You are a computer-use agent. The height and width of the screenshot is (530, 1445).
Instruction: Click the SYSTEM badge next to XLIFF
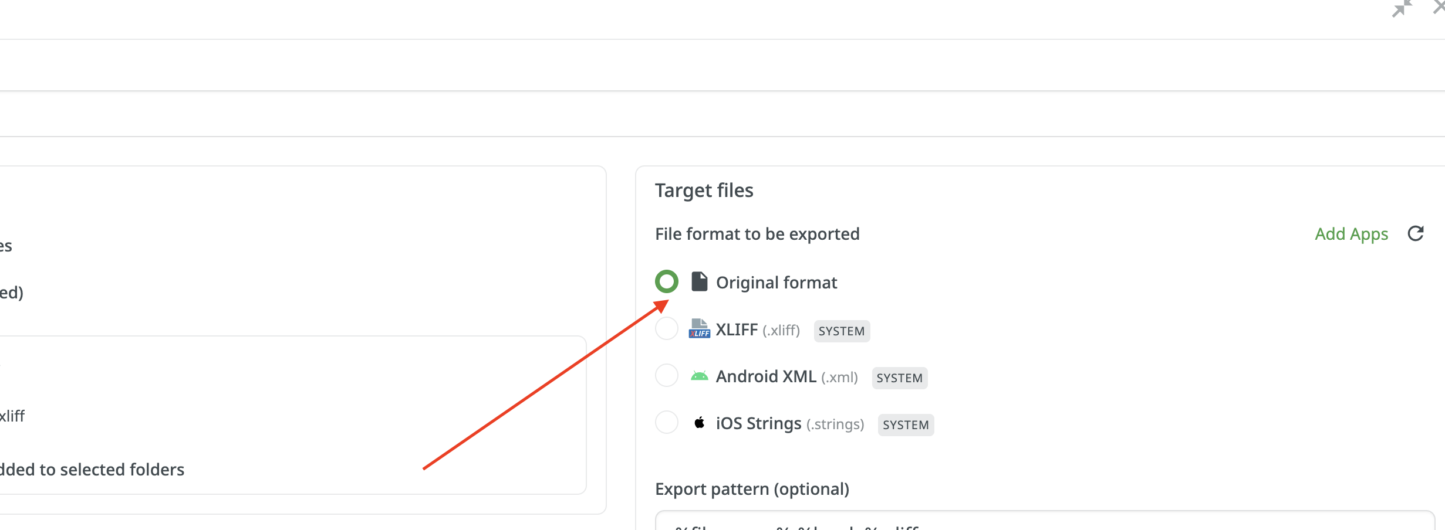(x=841, y=331)
